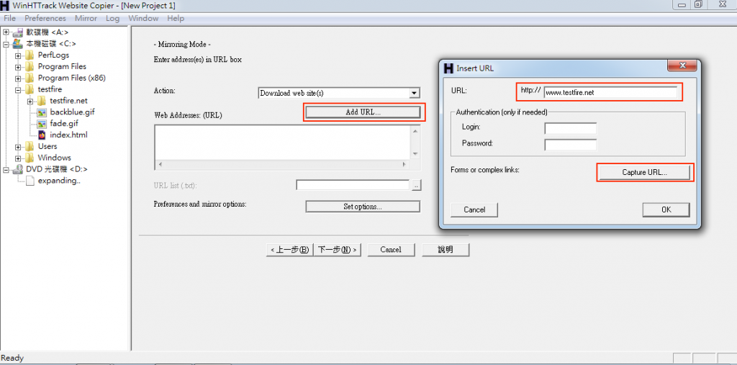Click the HTTrack logo in Insert URL title
The image size is (737, 365).
(449, 68)
